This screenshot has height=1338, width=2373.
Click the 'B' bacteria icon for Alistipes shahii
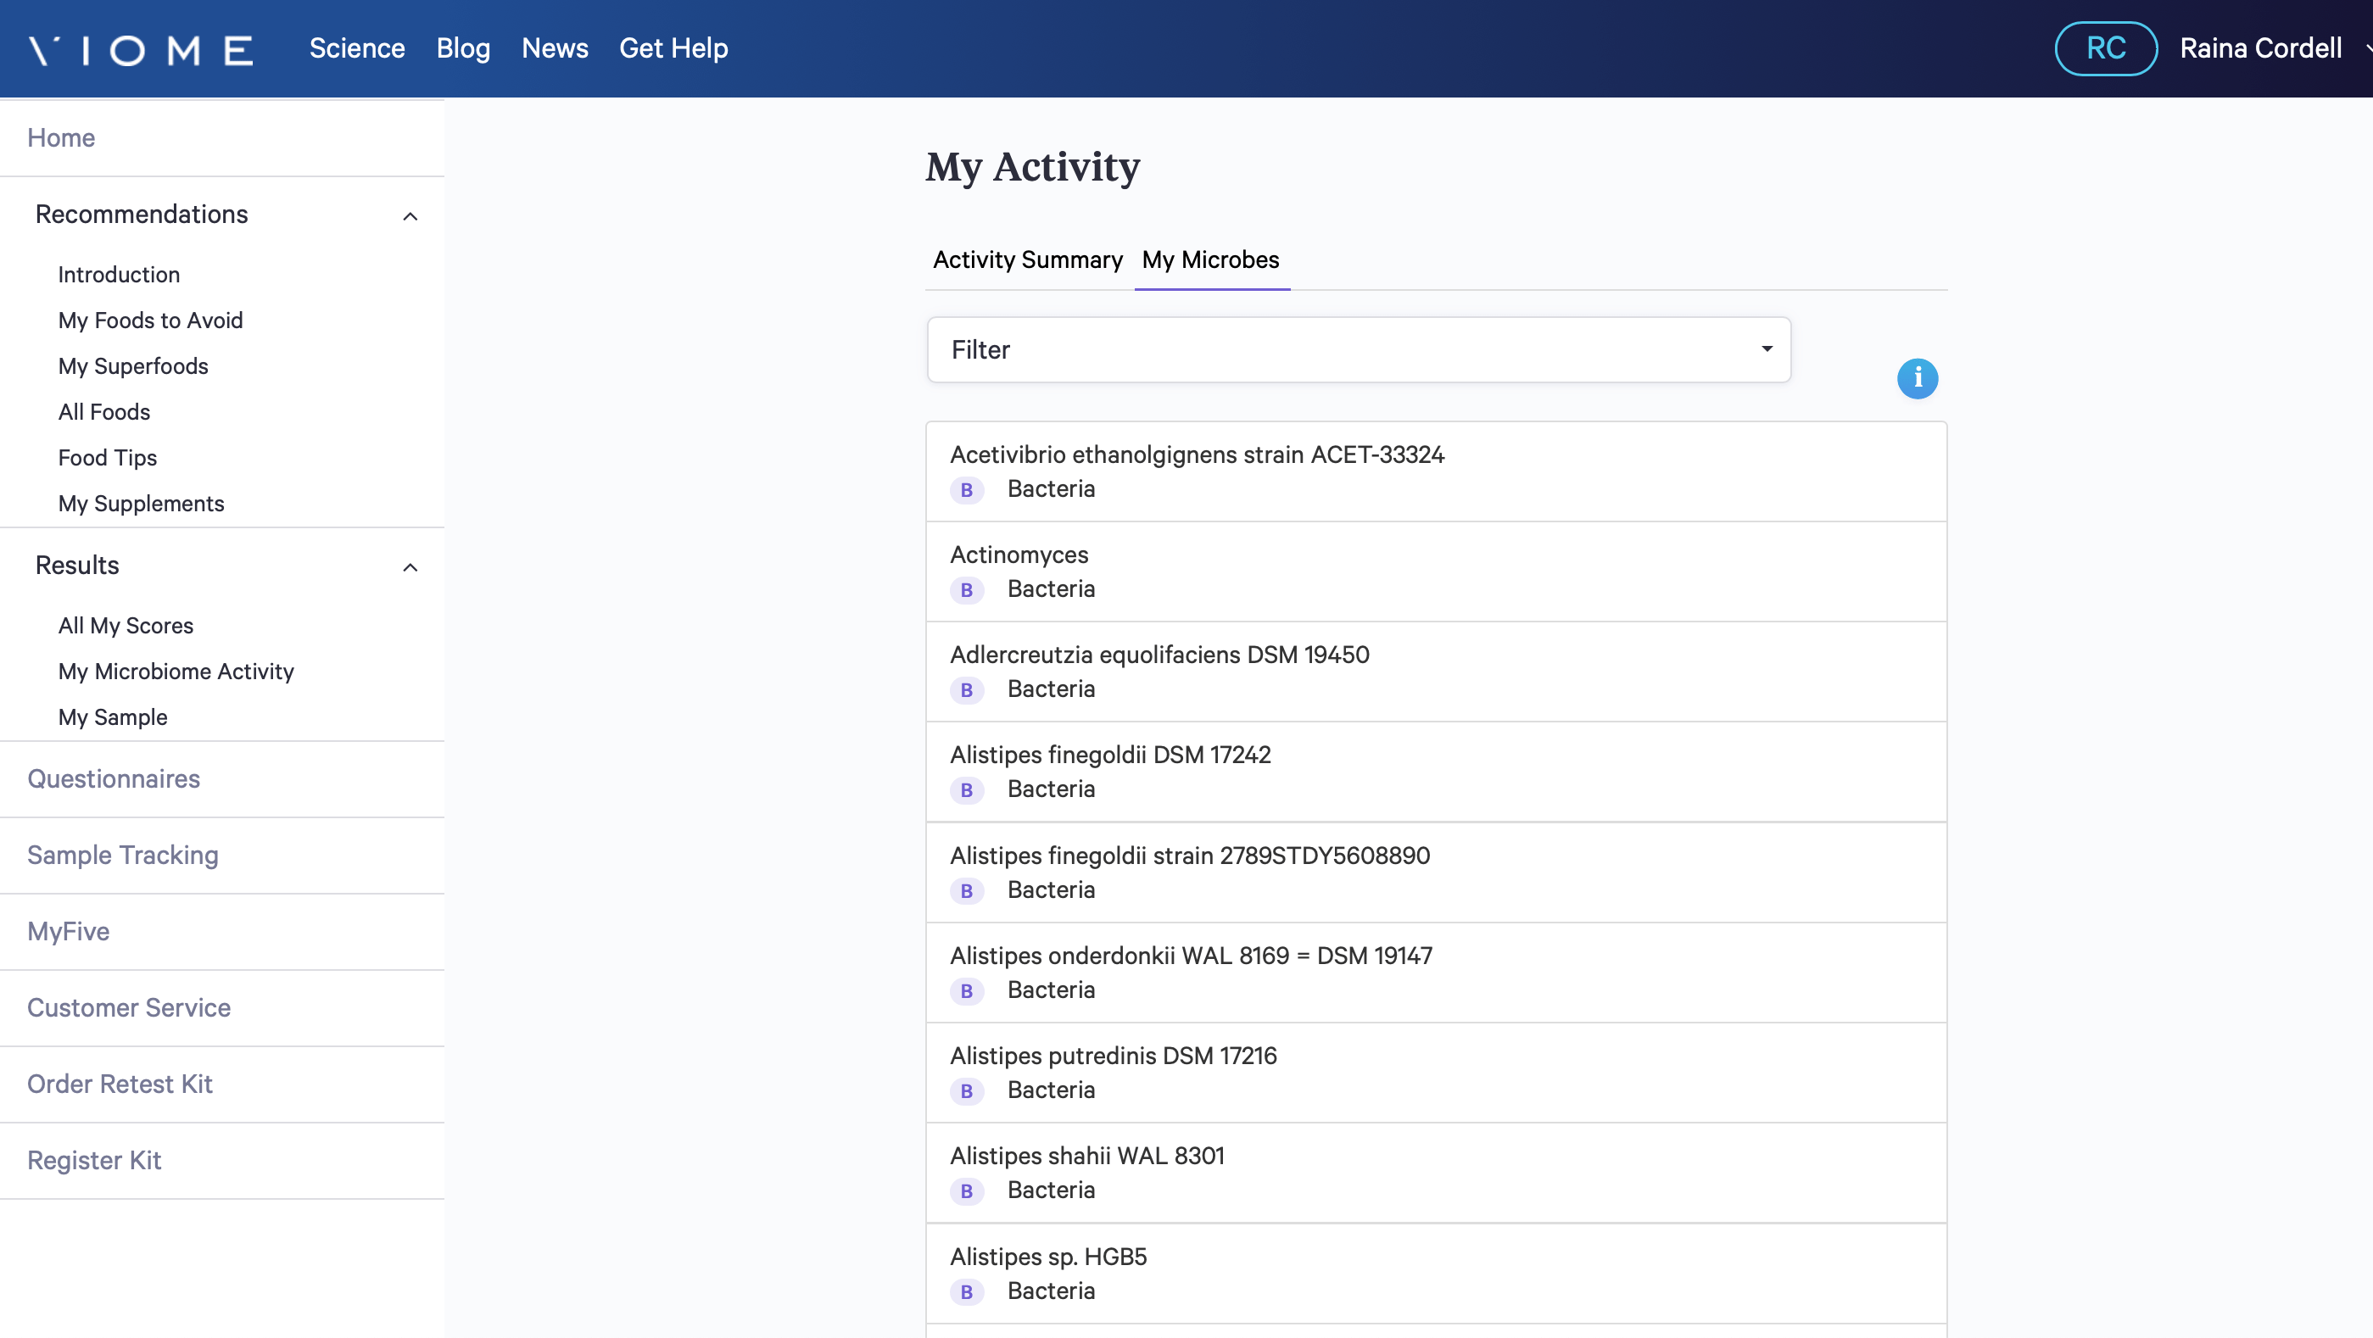(967, 1190)
